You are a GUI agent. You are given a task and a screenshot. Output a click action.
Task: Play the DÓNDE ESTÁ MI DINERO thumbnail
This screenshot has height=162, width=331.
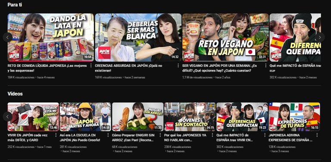[33, 117]
